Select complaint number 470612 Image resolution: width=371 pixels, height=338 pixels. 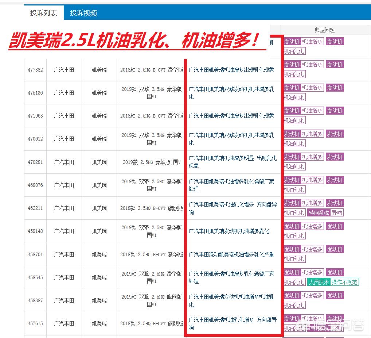tap(35, 139)
